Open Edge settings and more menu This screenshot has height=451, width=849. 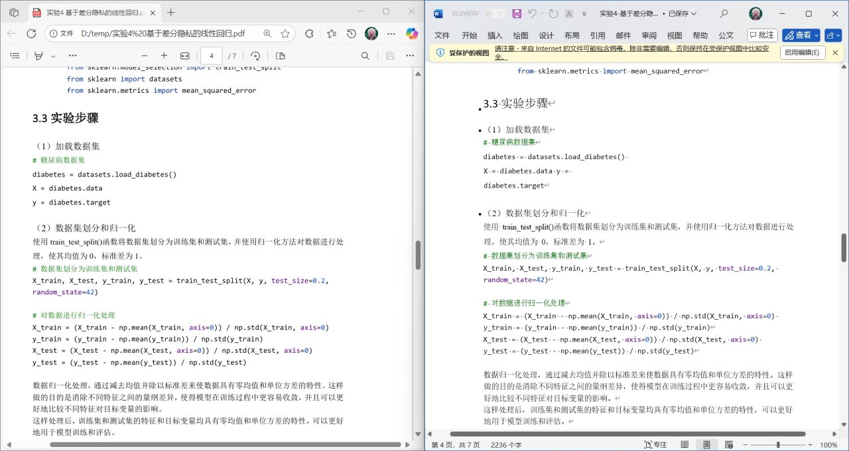coord(391,34)
